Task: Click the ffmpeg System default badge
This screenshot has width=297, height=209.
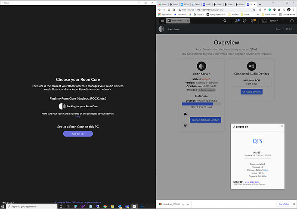Action: [207, 90]
